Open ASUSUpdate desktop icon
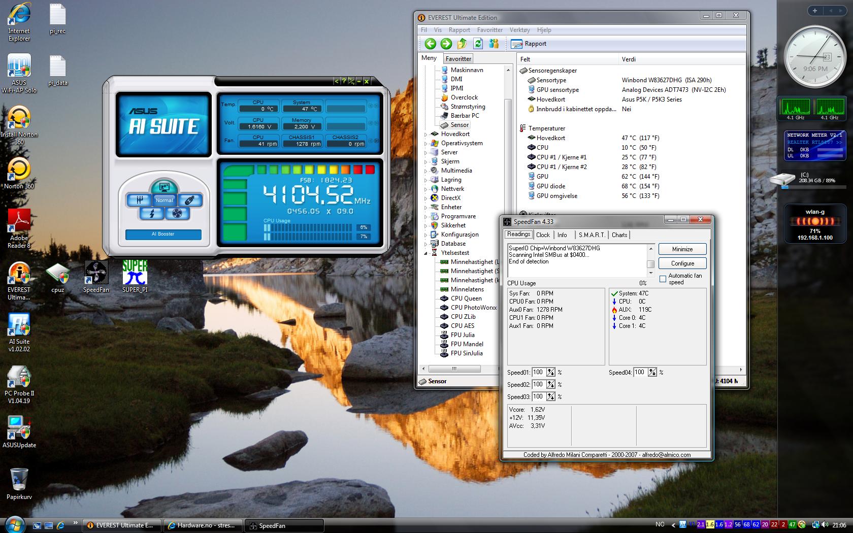Viewport: 853px width, 533px height. point(19,432)
